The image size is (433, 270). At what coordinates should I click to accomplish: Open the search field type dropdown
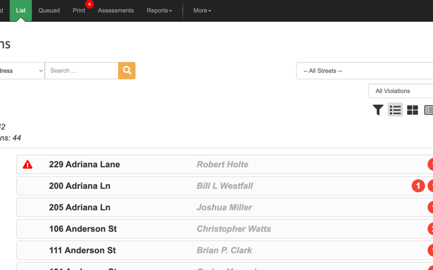pos(22,71)
